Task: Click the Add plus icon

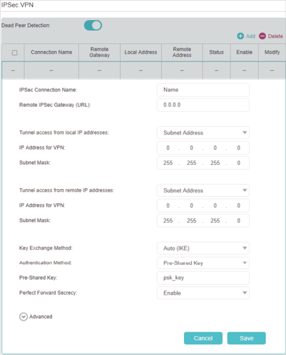Action: 241,36
